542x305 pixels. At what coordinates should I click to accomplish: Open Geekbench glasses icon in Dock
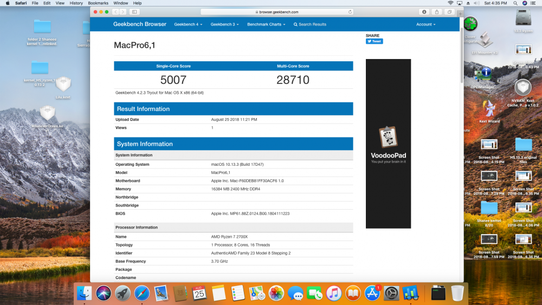coord(410,293)
